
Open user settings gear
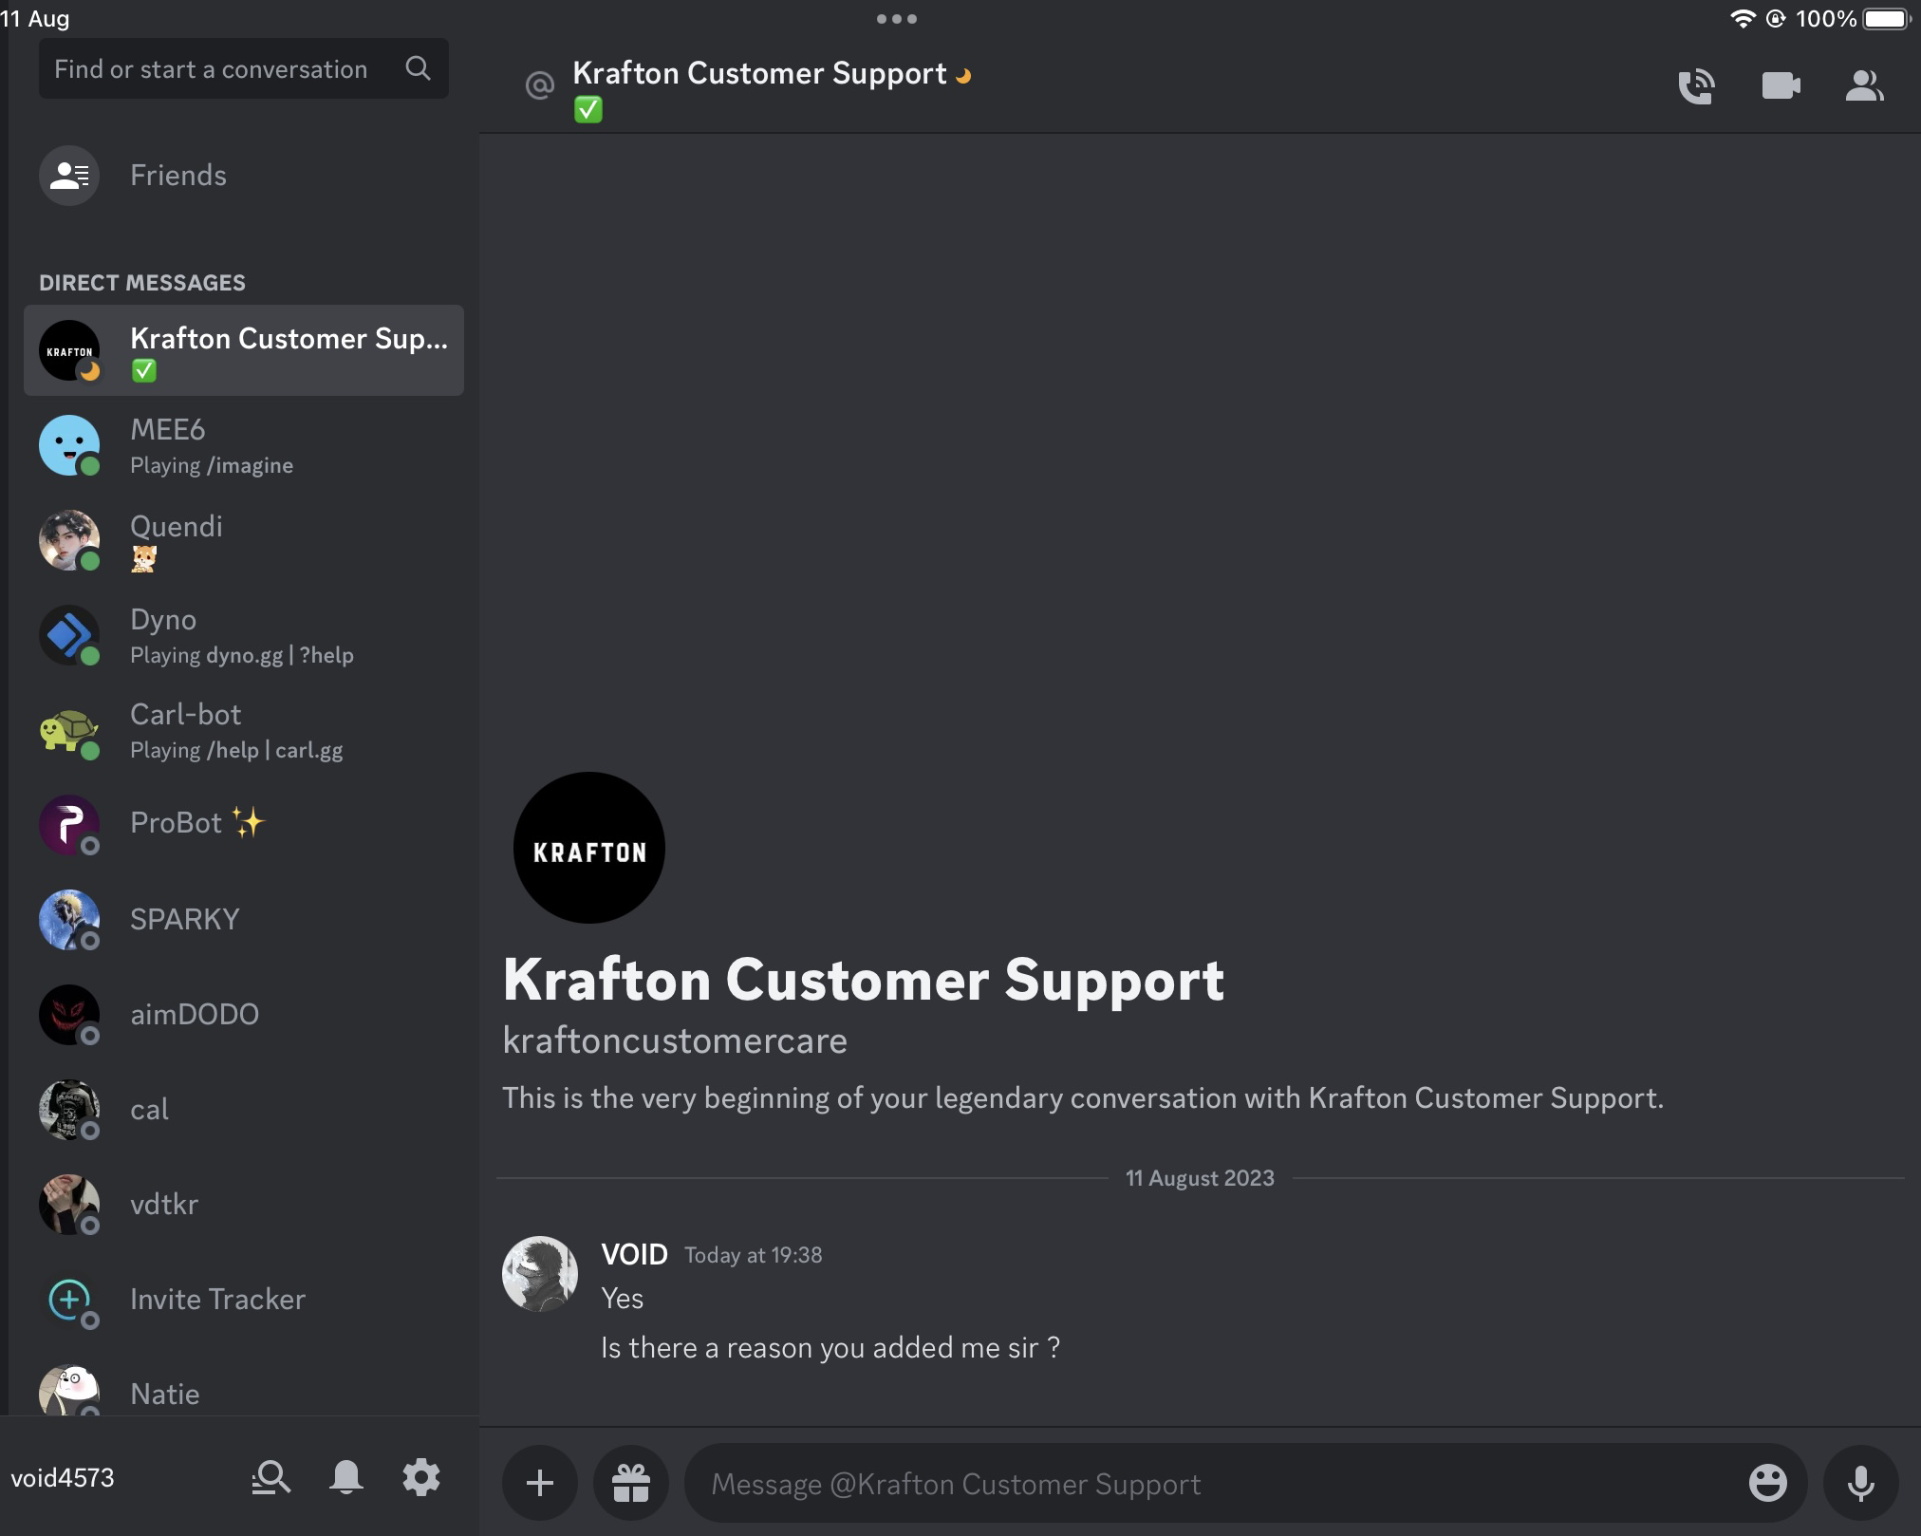coord(421,1477)
